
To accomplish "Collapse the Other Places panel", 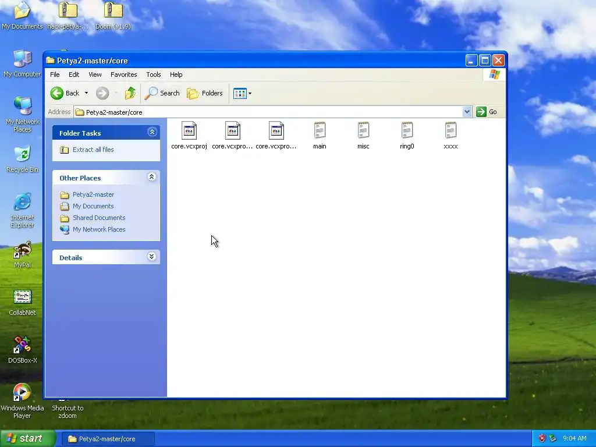I will point(152,177).
